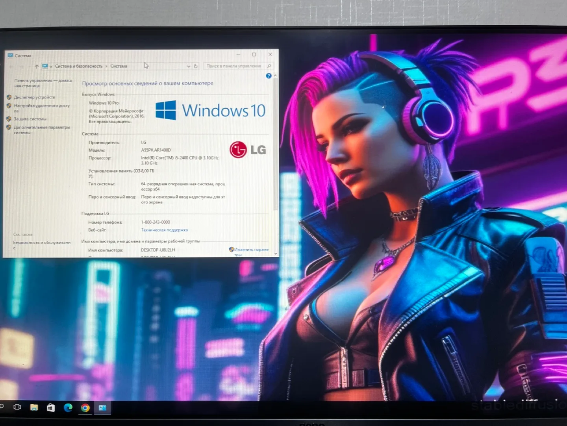Image resolution: width=567 pixels, height=426 pixels.
Task: Select Система и безопасность breadcrumb
Action: 79,66
